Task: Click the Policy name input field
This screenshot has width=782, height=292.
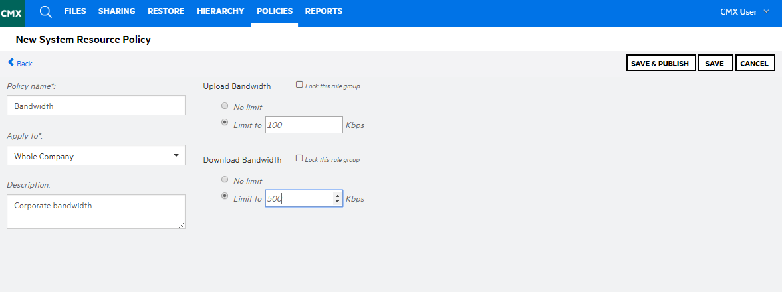Action: 96,106
